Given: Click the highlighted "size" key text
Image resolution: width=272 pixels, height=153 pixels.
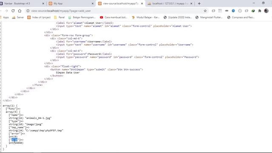Looking at the screenshot, I should (x=14, y=140).
